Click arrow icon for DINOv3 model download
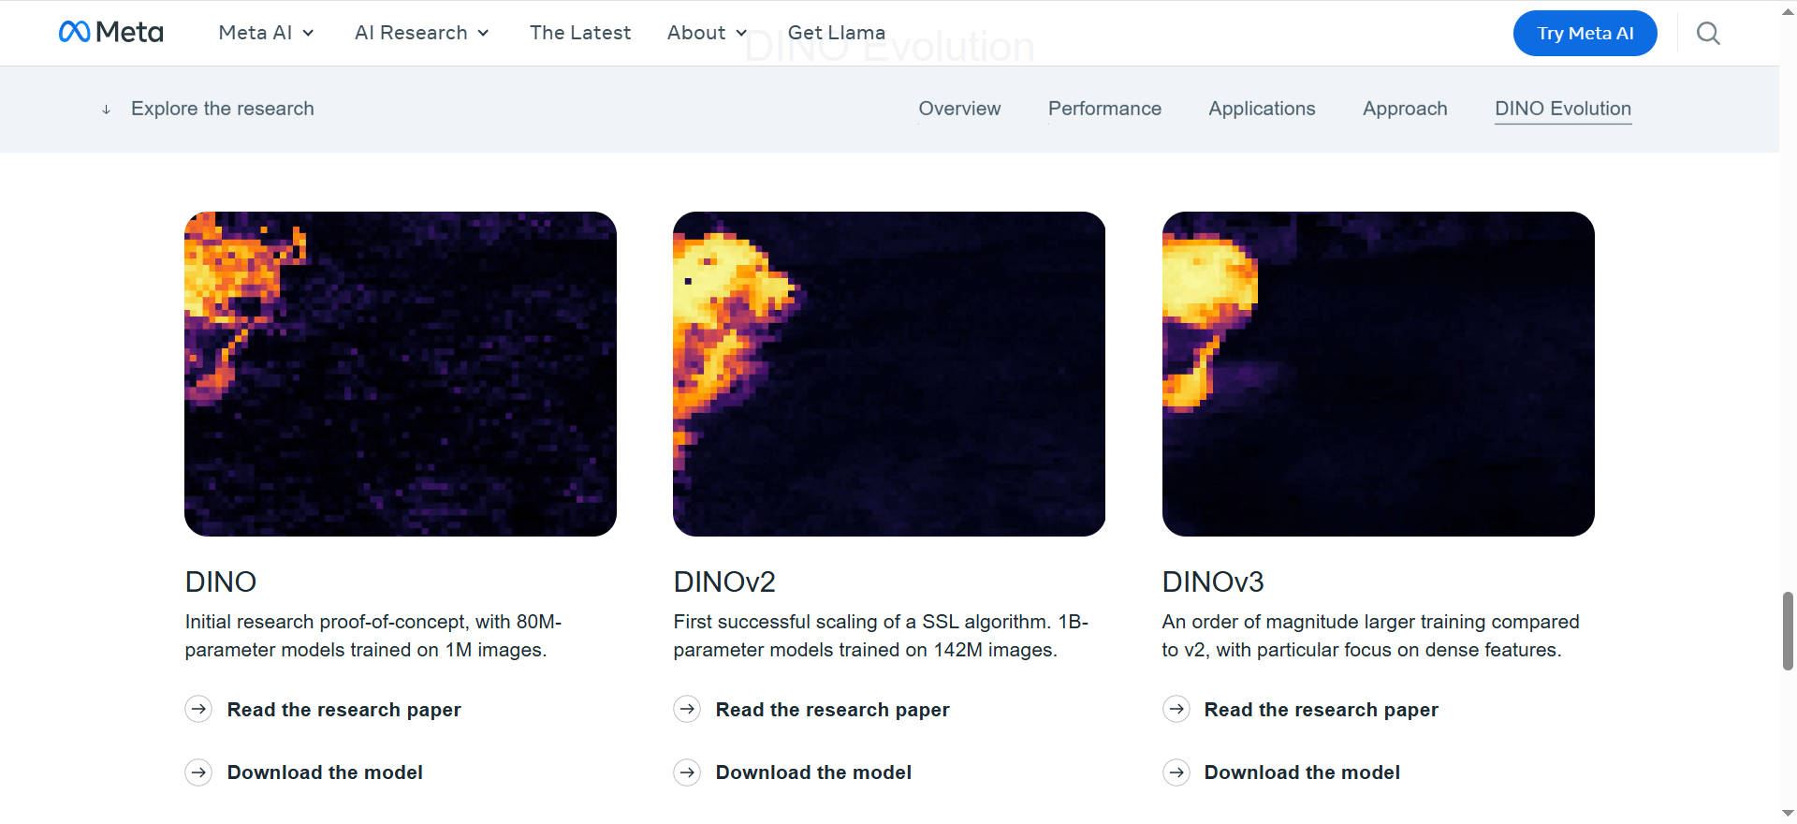The image size is (1797, 824). [1176, 772]
